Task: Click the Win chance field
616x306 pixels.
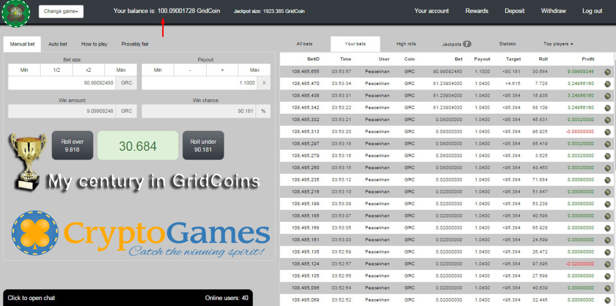Action: pos(199,111)
